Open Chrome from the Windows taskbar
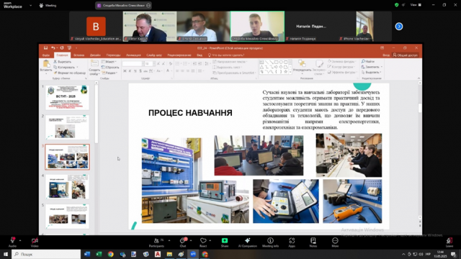The width and height of the screenshot is (461, 259). pos(110,254)
